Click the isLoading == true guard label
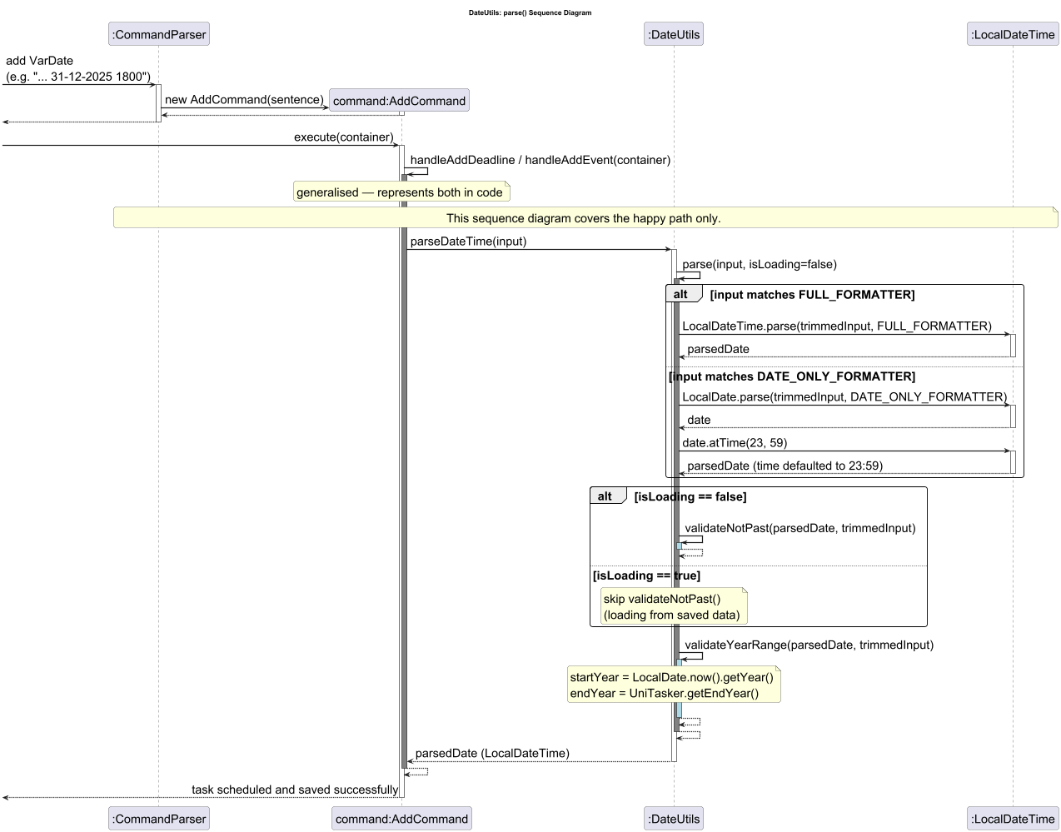 coord(646,575)
